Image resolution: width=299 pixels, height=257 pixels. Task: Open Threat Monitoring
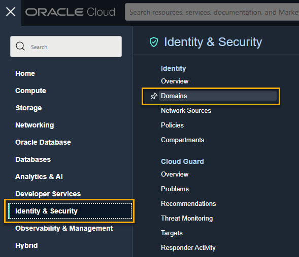tap(187, 219)
